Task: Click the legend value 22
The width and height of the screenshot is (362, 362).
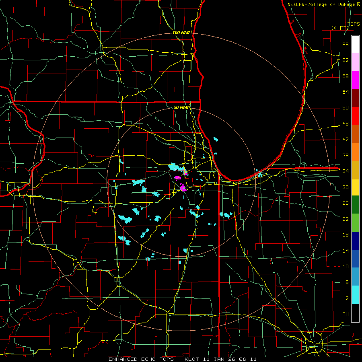Action: (346, 219)
